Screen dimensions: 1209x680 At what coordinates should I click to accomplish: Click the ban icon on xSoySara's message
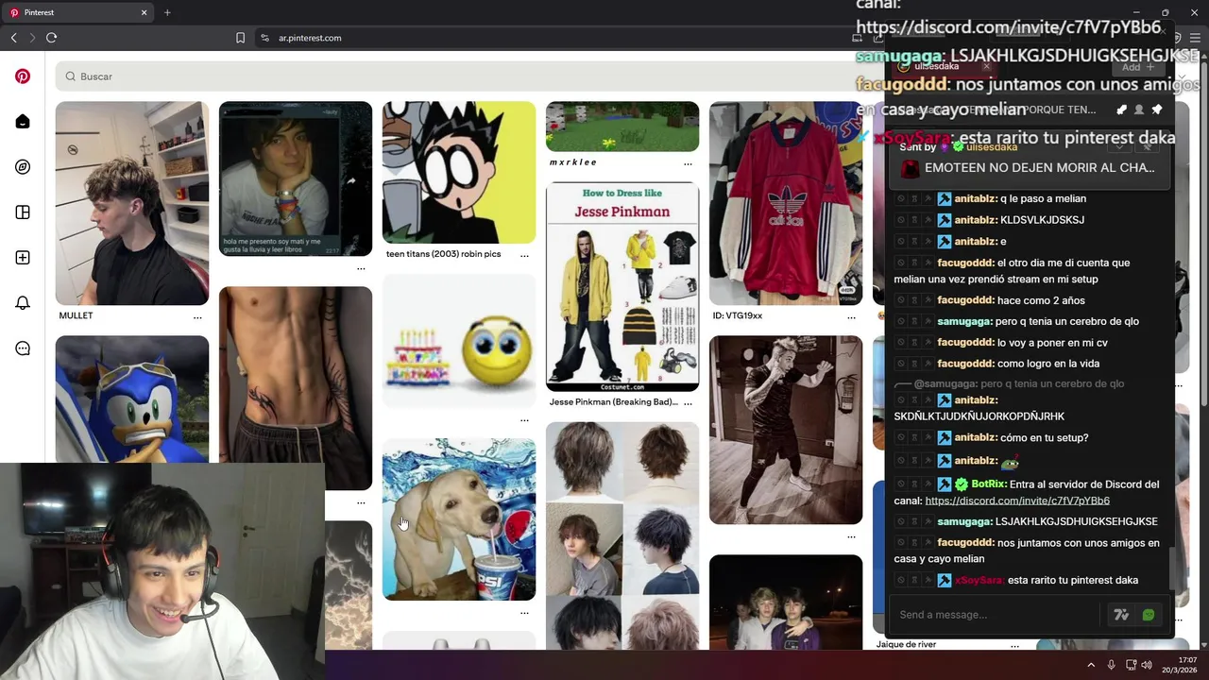901,581
